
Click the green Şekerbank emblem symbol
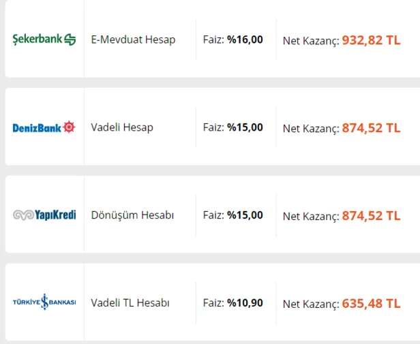(70, 40)
